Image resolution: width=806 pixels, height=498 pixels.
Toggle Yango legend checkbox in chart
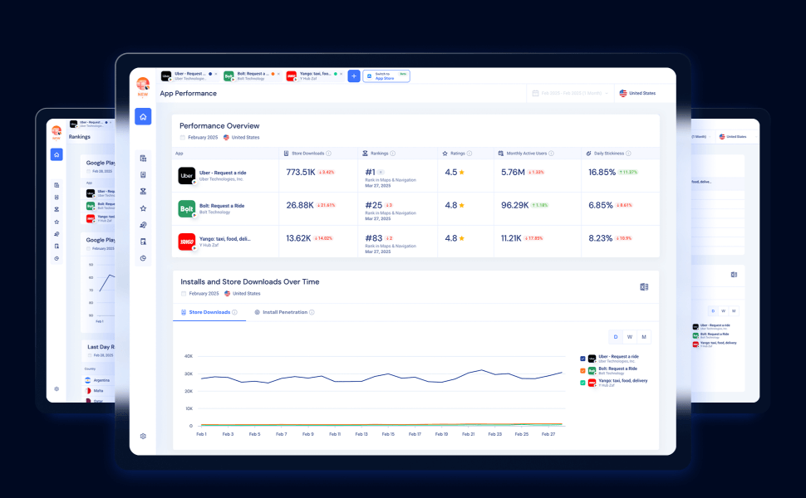(x=582, y=383)
